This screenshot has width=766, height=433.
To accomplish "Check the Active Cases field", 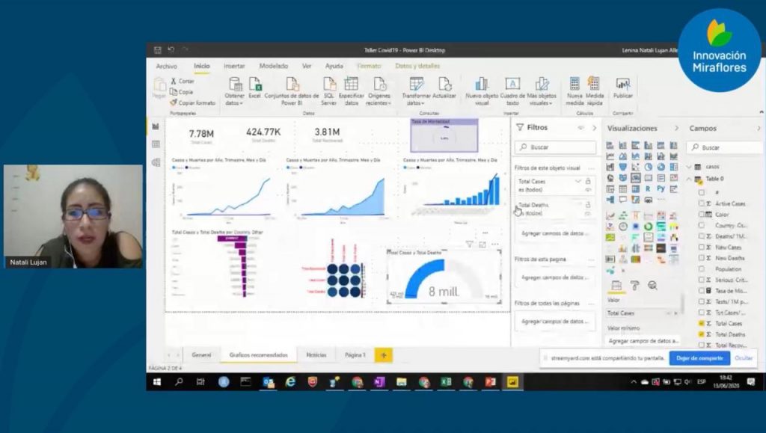I will (x=702, y=203).
